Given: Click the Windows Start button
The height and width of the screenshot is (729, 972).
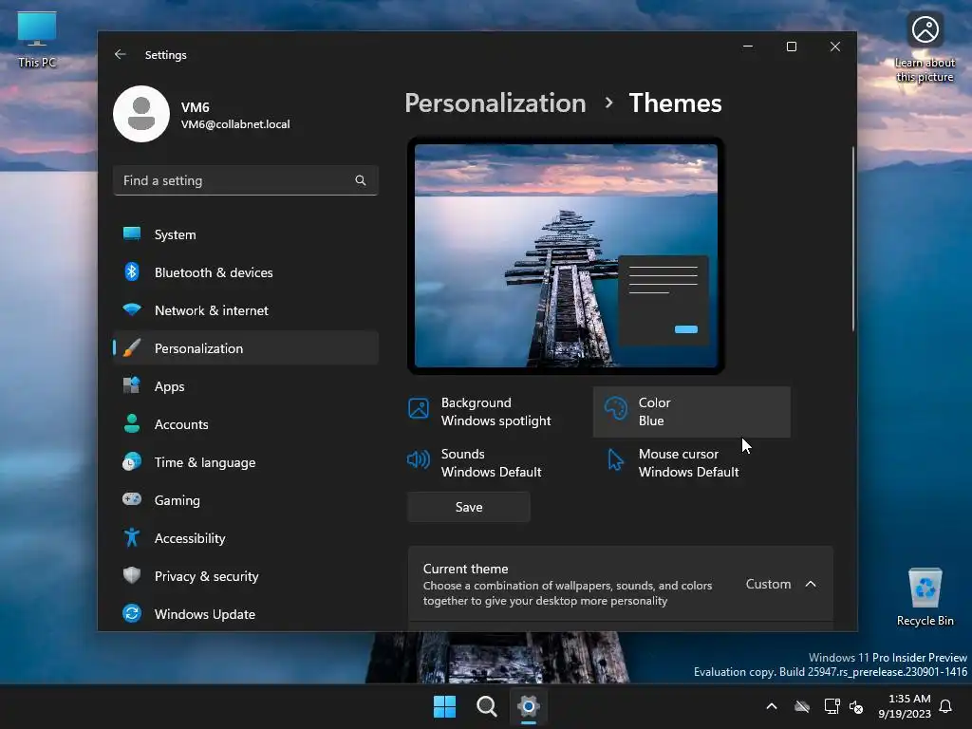Looking at the screenshot, I should tap(444, 706).
